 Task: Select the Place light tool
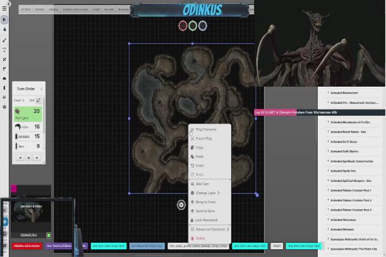[5, 69]
